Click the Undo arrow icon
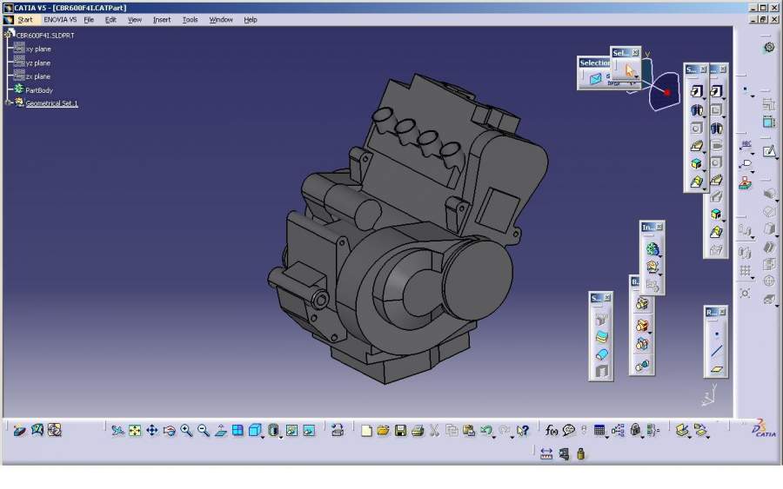 click(486, 430)
